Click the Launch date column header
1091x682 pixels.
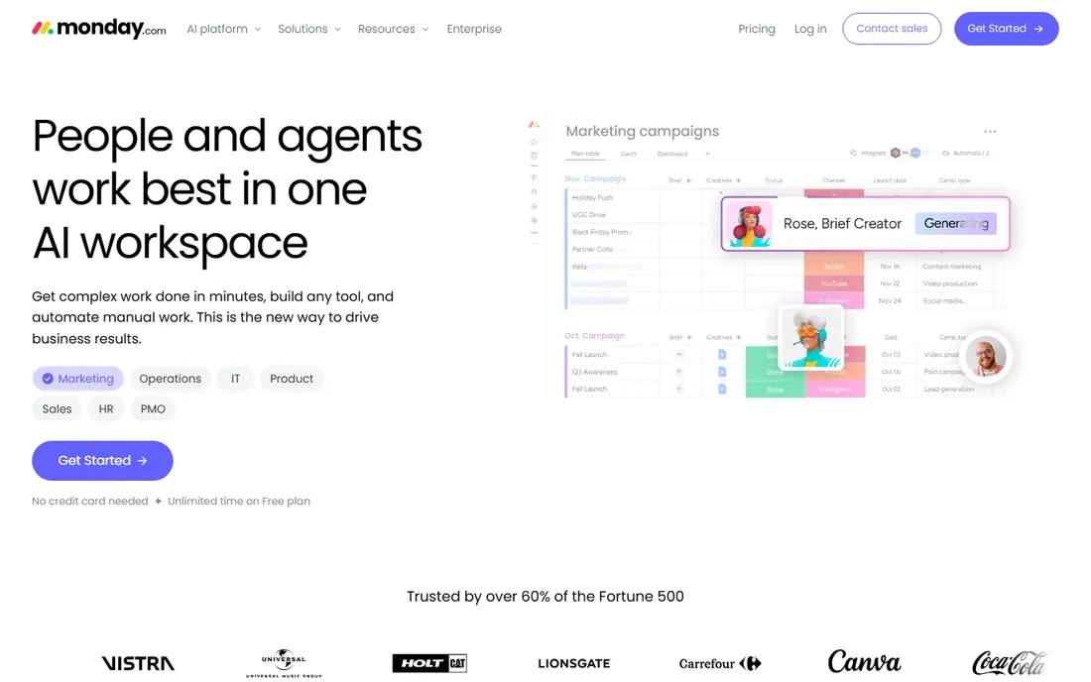click(890, 180)
